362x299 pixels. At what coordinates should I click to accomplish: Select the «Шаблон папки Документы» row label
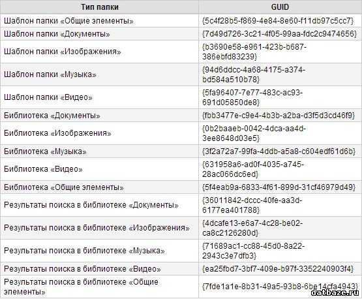click(57, 34)
